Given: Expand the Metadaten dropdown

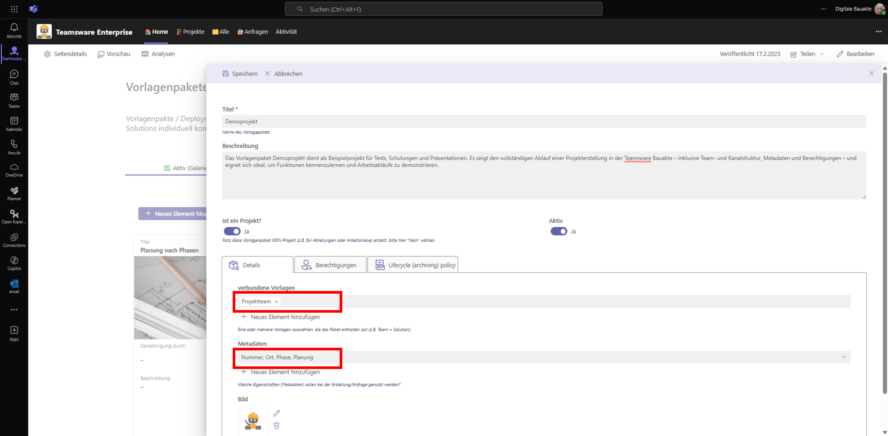Looking at the screenshot, I should (x=844, y=357).
